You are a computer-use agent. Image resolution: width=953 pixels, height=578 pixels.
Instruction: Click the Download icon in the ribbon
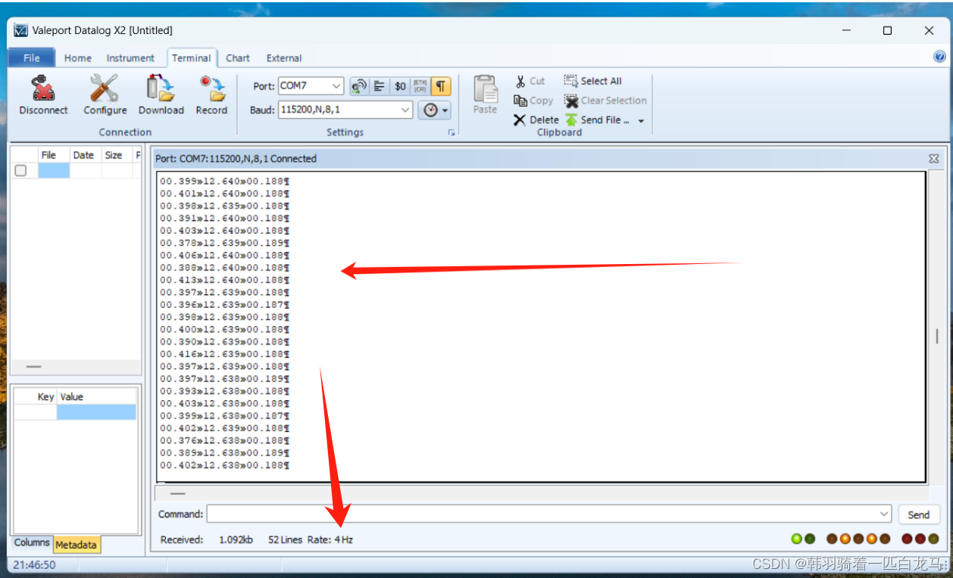tap(161, 88)
